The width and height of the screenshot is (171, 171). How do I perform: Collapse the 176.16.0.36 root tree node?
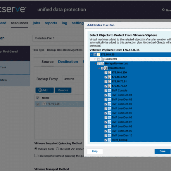pos(92,55)
